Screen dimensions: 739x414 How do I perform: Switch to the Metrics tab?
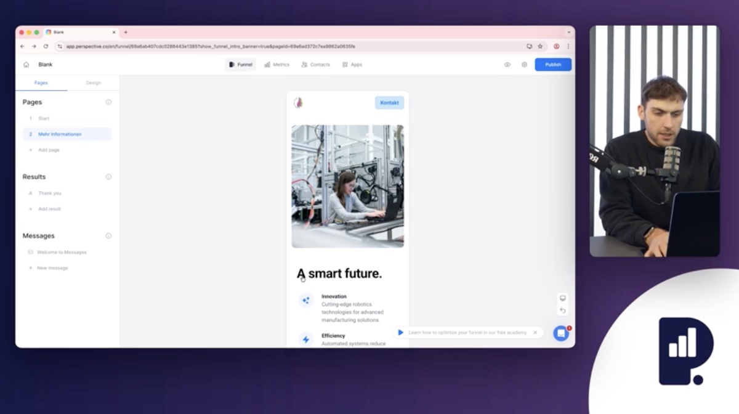point(277,65)
